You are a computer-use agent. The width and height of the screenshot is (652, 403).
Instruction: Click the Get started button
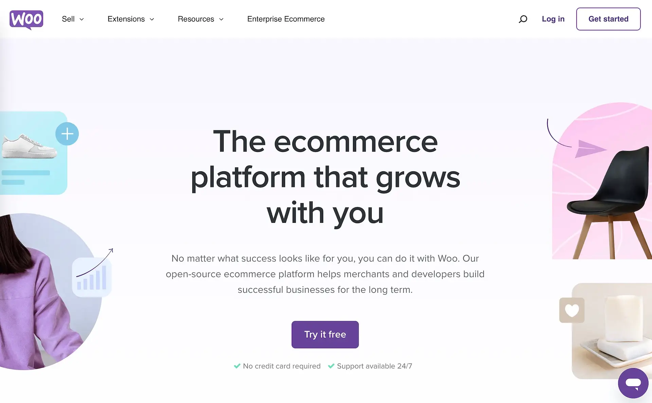click(608, 19)
